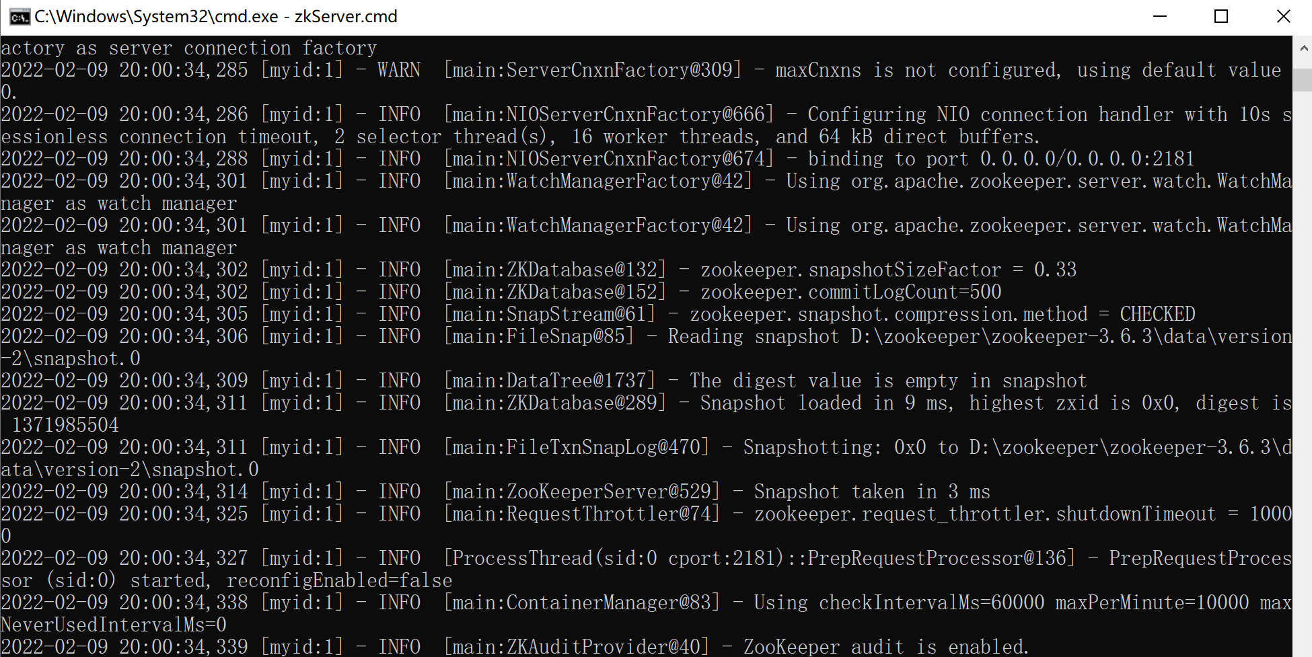Click 'NeverUsedIntervalMs=0' text

coord(114,625)
